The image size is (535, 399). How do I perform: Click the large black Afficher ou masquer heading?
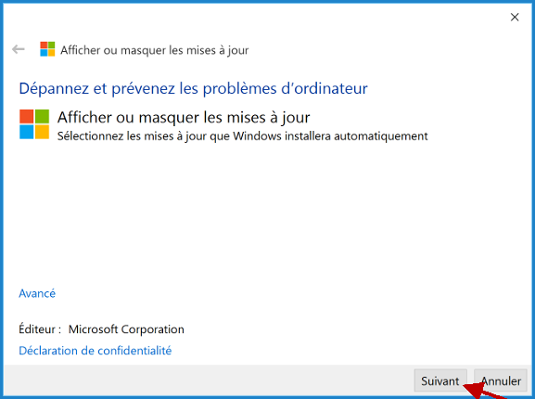(x=184, y=118)
